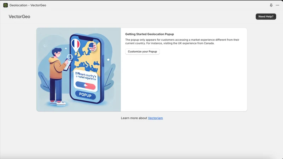
Task: Click the Geolocation - VectorGeo header title
Action: point(28,5)
